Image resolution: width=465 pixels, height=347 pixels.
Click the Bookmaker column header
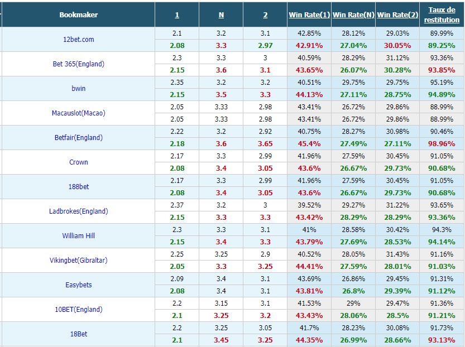(79, 15)
